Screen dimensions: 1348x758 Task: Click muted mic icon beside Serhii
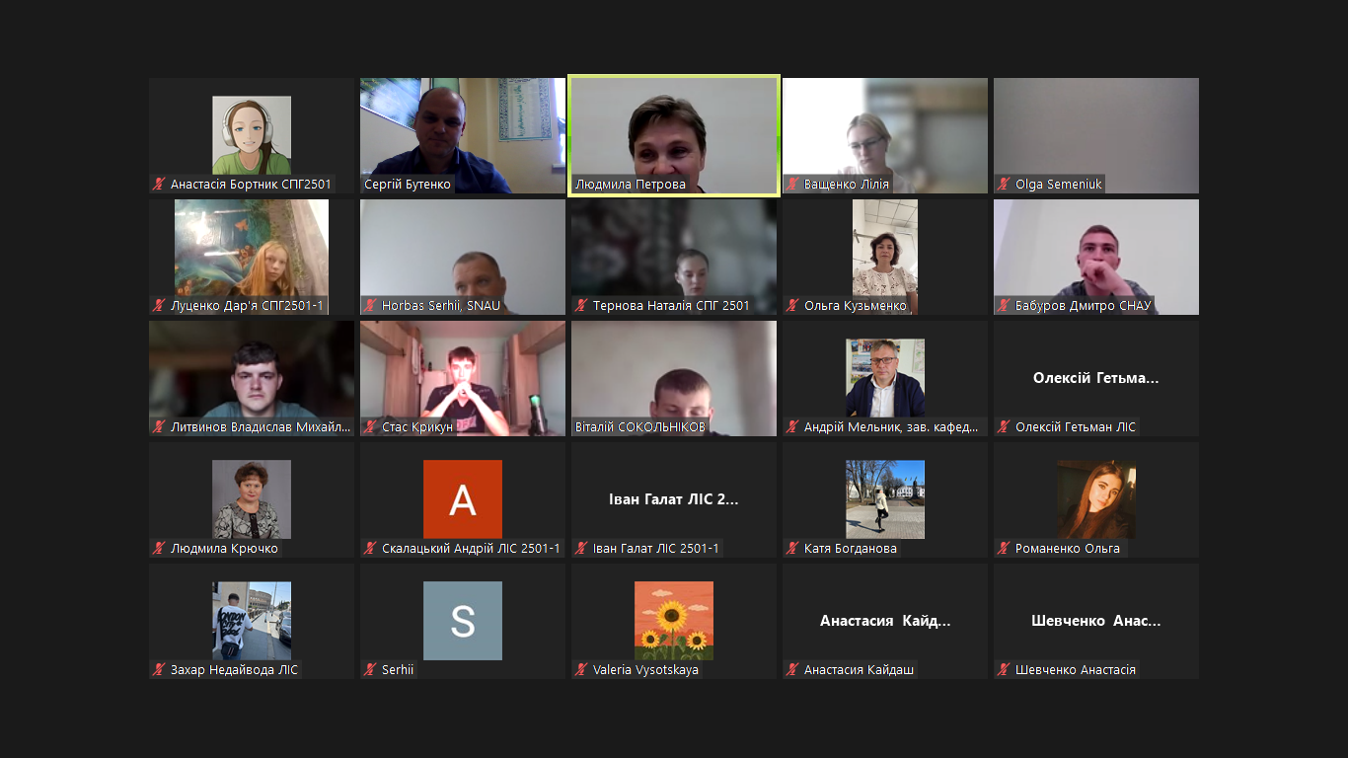pyautogui.click(x=369, y=670)
